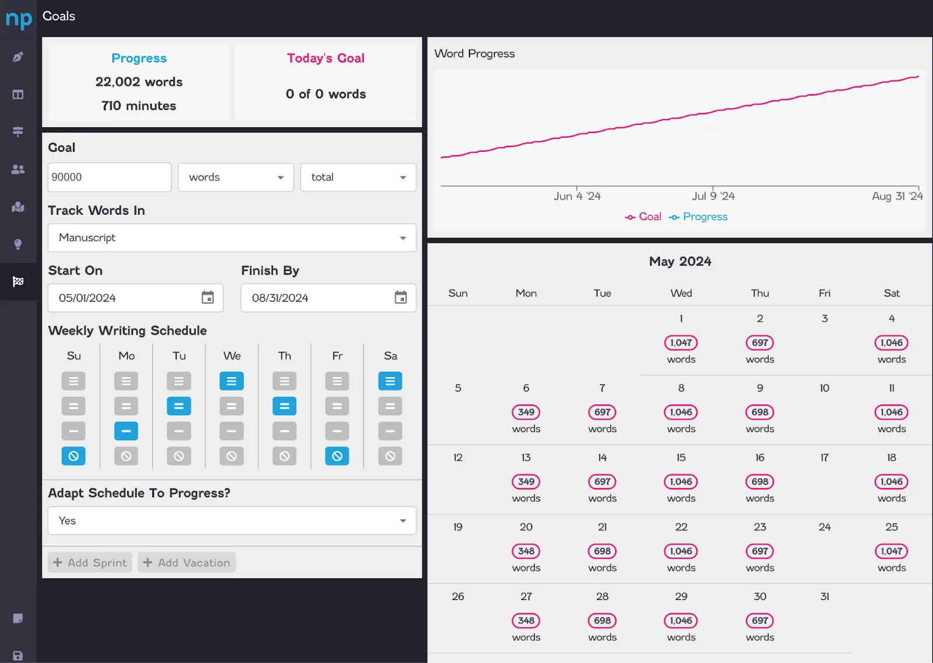Set Monday to no-writing in schedule
The width and height of the screenshot is (933, 663).
click(126, 456)
